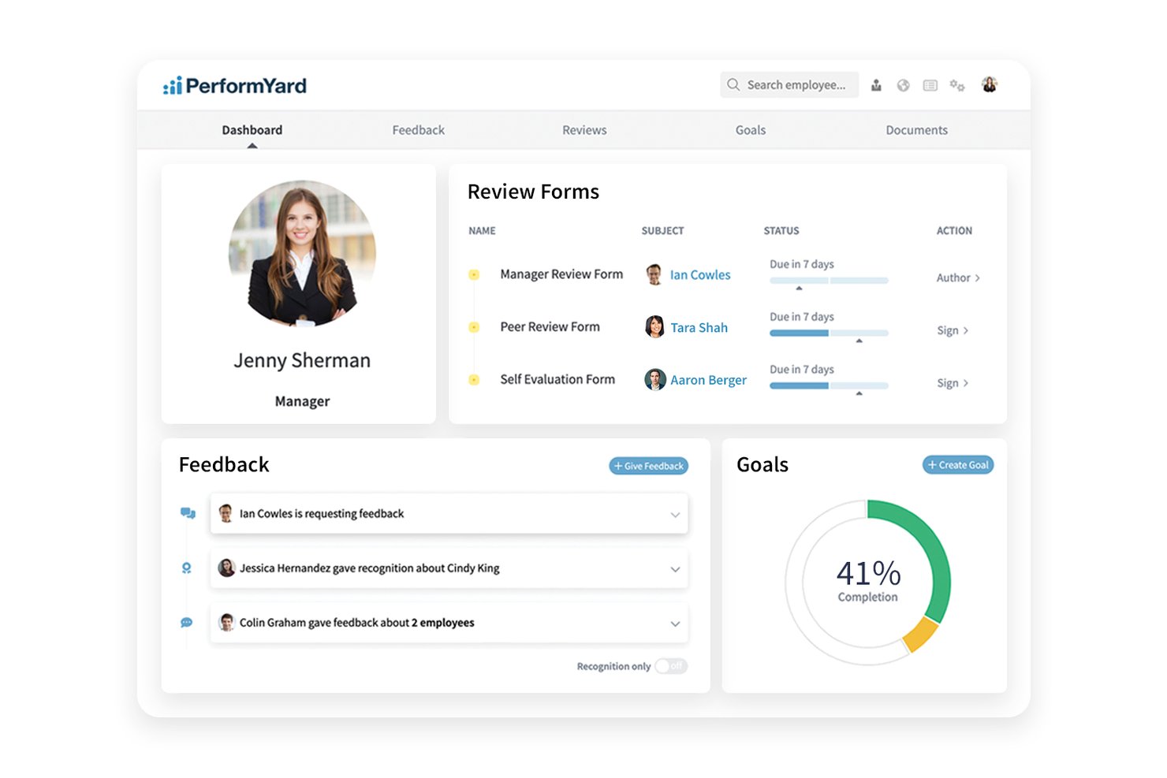Image resolution: width=1167 pixels, height=778 pixels.
Task: Open user avatar menu in header
Action: tap(990, 84)
